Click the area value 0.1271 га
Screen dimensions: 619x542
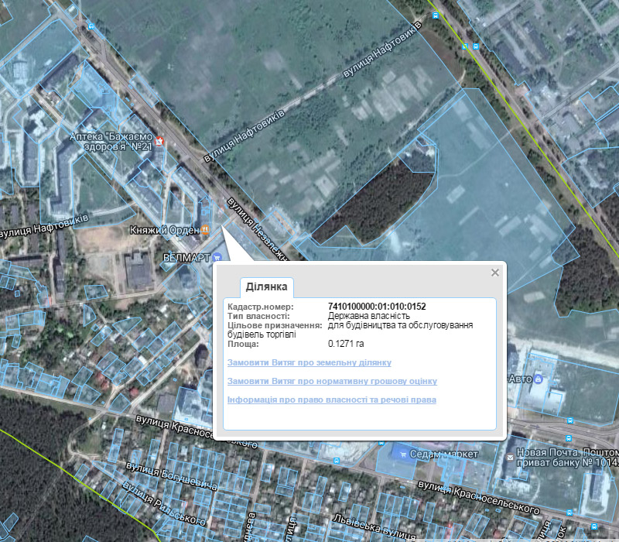(346, 343)
